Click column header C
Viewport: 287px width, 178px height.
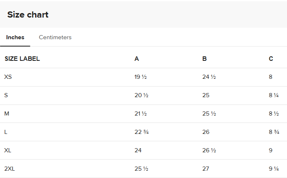pyautogui.click(x=271, y=59)
